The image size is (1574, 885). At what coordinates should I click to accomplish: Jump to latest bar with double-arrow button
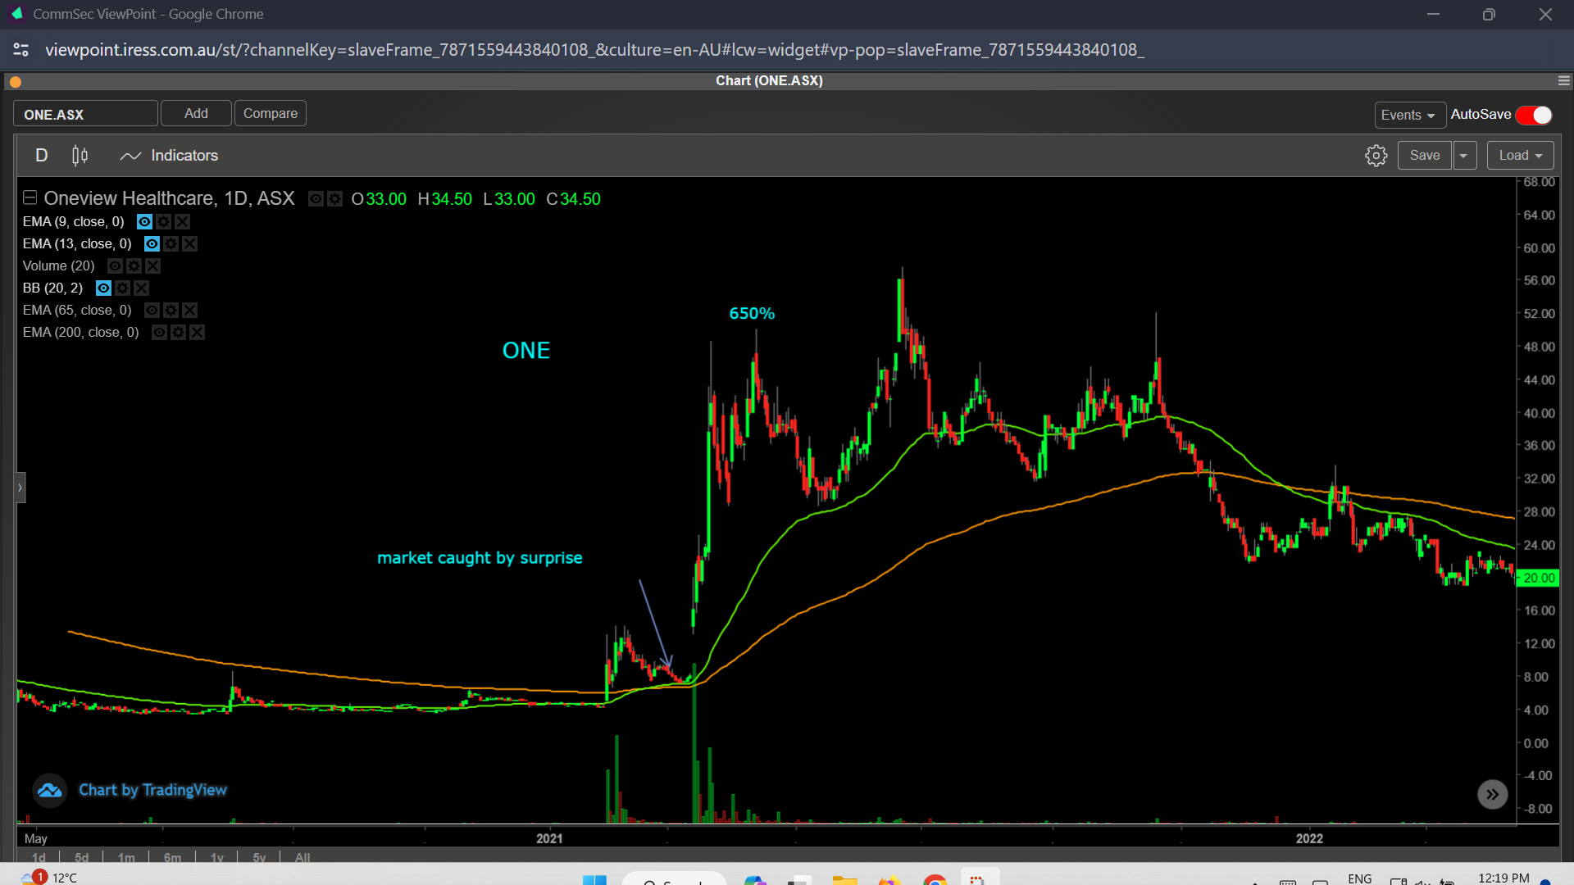click(1492, 794)
